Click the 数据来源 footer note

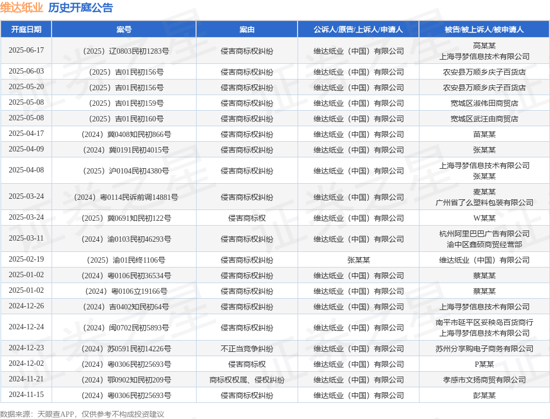coord(82,414)
